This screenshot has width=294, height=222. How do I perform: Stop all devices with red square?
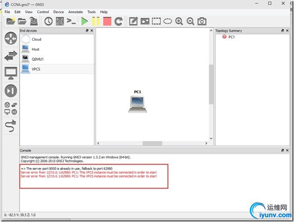pos(107,21)
